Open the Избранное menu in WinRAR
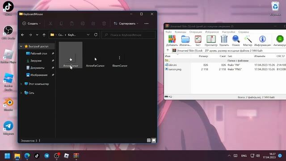Image resolution: width=286 pixels, height=161 pixels. 212,32
